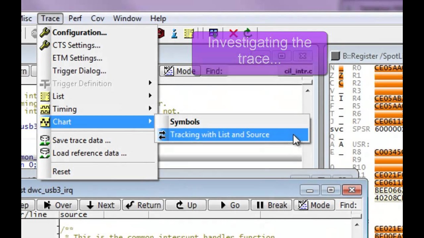Click scroll up arrow in upper source window
The width and height of the screenshot is (424, 238).
(307, 91)
